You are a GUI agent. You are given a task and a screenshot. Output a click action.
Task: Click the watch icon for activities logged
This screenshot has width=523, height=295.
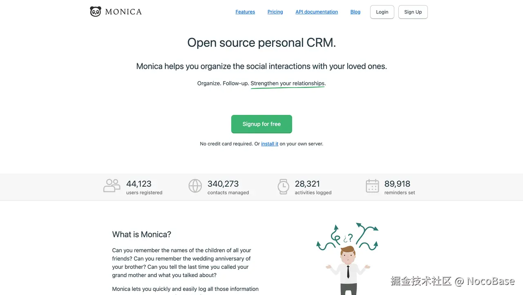point(283,186)
